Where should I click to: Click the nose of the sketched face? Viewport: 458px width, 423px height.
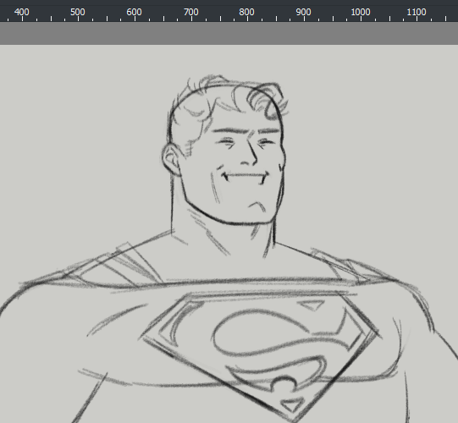(250, 151)
